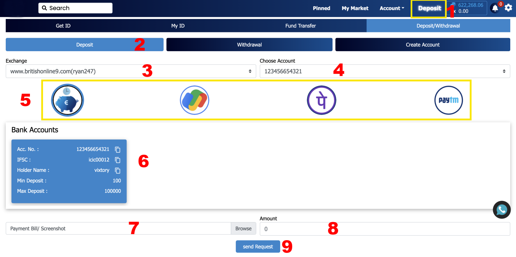The height and width of the screenshot is (257, 516).
Task: Click the Min Deposit value 100
Action: point(117,181)
